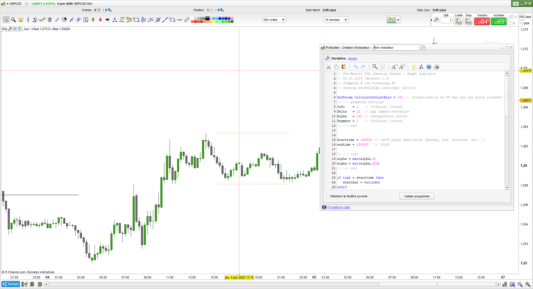Select the ruler measuring tool
Viewport: 533px width, 289px height.
coord(187,20)
